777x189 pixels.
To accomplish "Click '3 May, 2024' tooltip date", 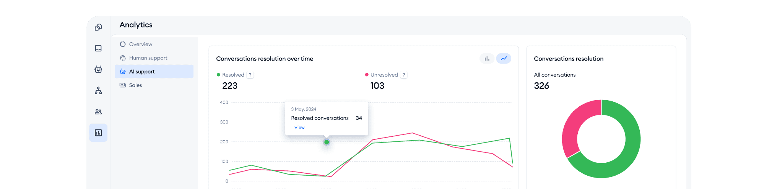I will (x=304, y=109).
